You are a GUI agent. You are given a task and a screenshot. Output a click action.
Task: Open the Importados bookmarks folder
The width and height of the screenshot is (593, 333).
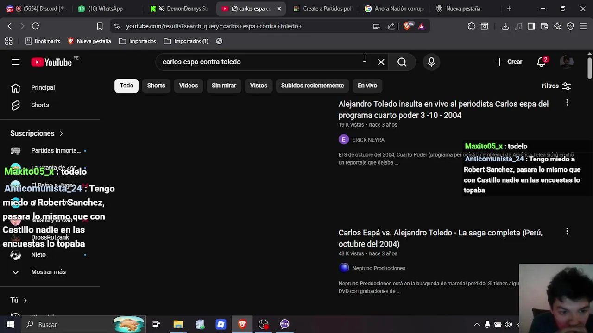(x=137, y=41)
